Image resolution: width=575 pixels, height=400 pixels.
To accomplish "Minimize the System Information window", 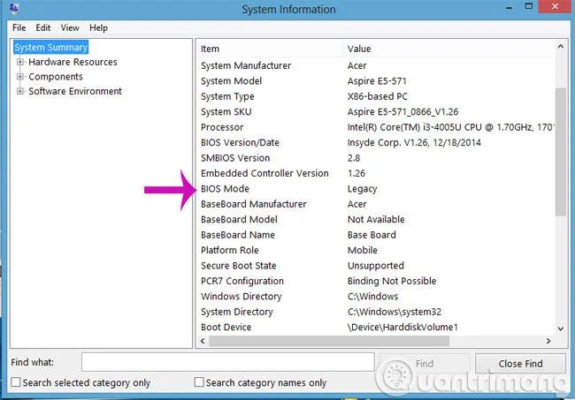I will coord(509,7).
